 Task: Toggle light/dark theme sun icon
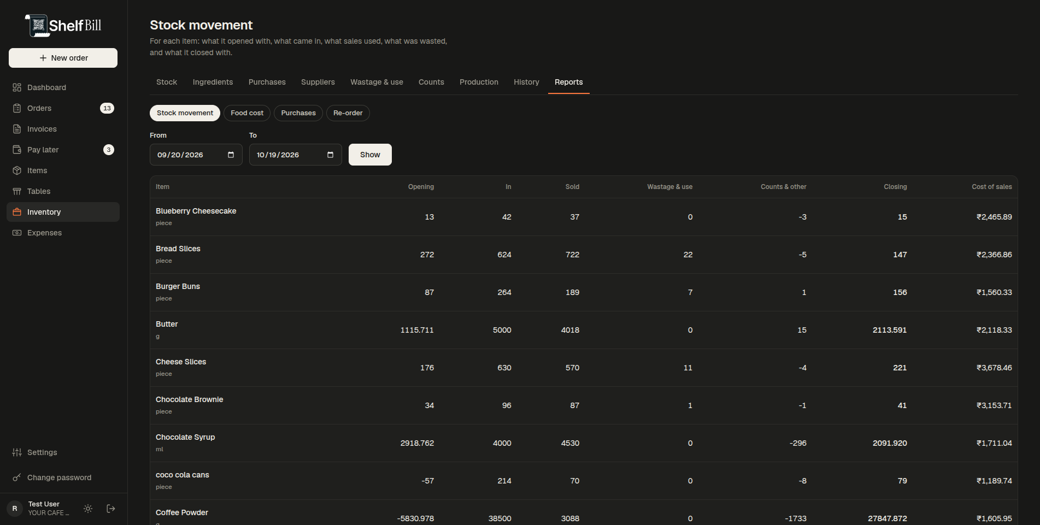click(x=88, y=509)
